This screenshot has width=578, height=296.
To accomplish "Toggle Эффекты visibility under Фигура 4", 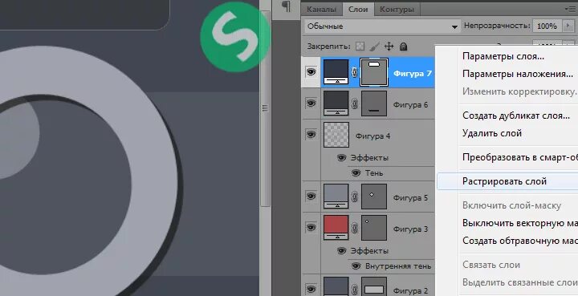I will point(342,158).
